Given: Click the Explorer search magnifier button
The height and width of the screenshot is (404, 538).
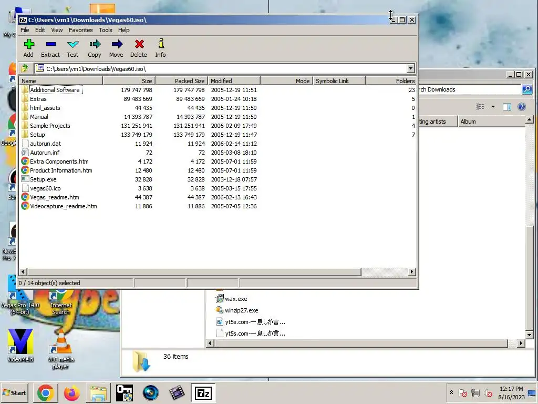Looking at the screenshot, I should pyautogui.click(x=526, y=89).
